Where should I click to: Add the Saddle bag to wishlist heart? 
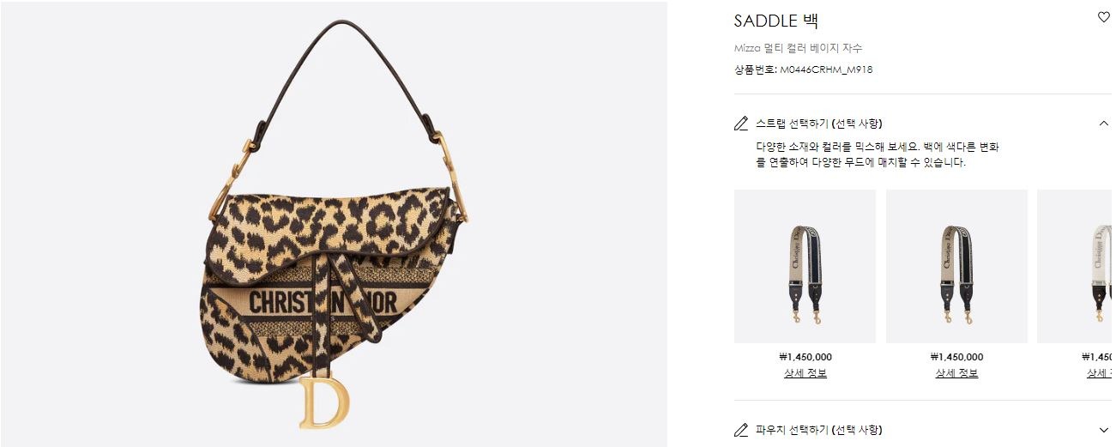1103,17
